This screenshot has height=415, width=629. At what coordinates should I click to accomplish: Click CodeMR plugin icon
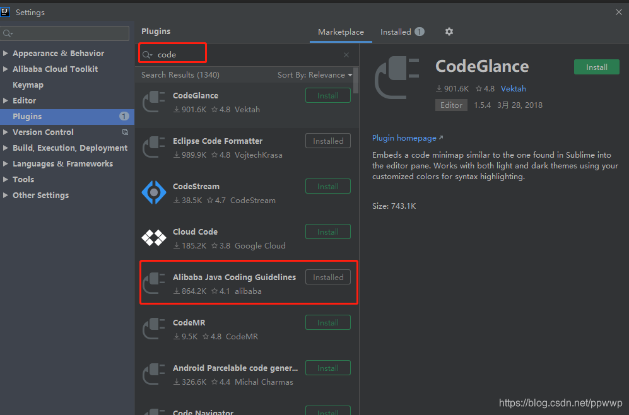point(154,329)
